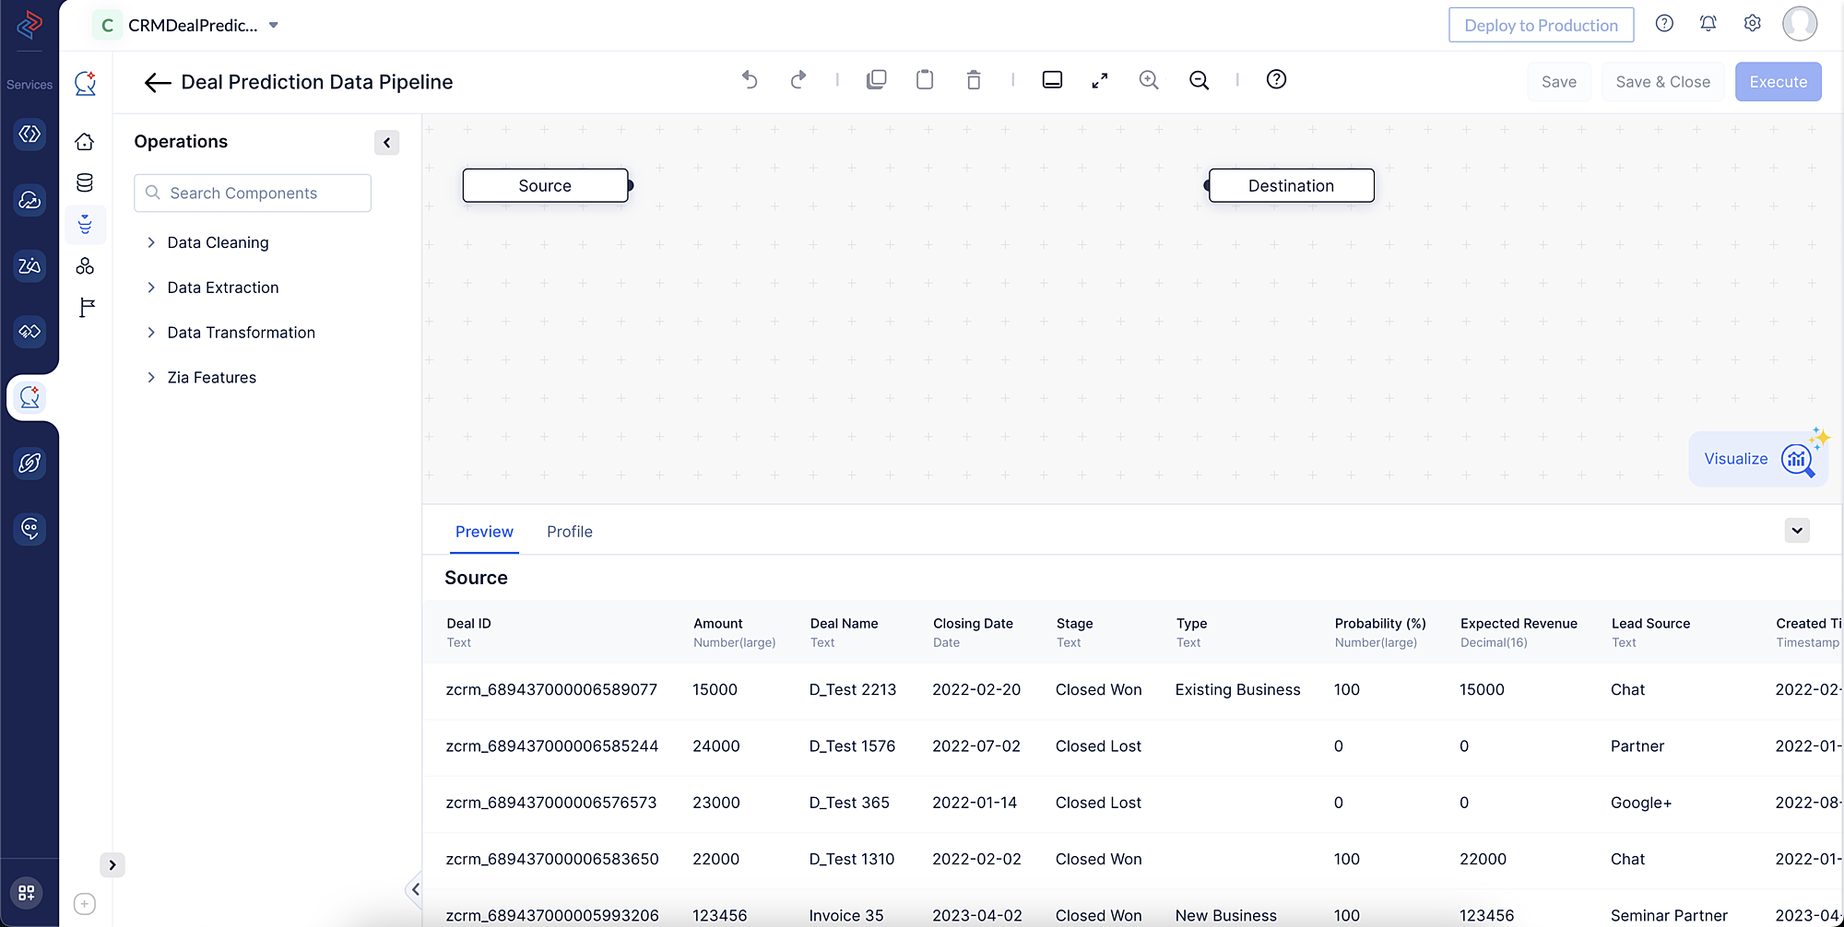Image resolution: width=1844 pixels, height=927 pixels.
Task: Open the cloud scale service icon
Action: [30, 200]
